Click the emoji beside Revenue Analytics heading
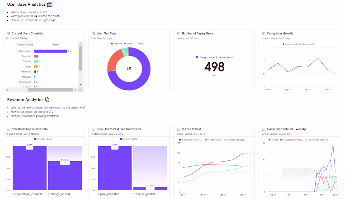345x199 pixels. pos(46,99)
